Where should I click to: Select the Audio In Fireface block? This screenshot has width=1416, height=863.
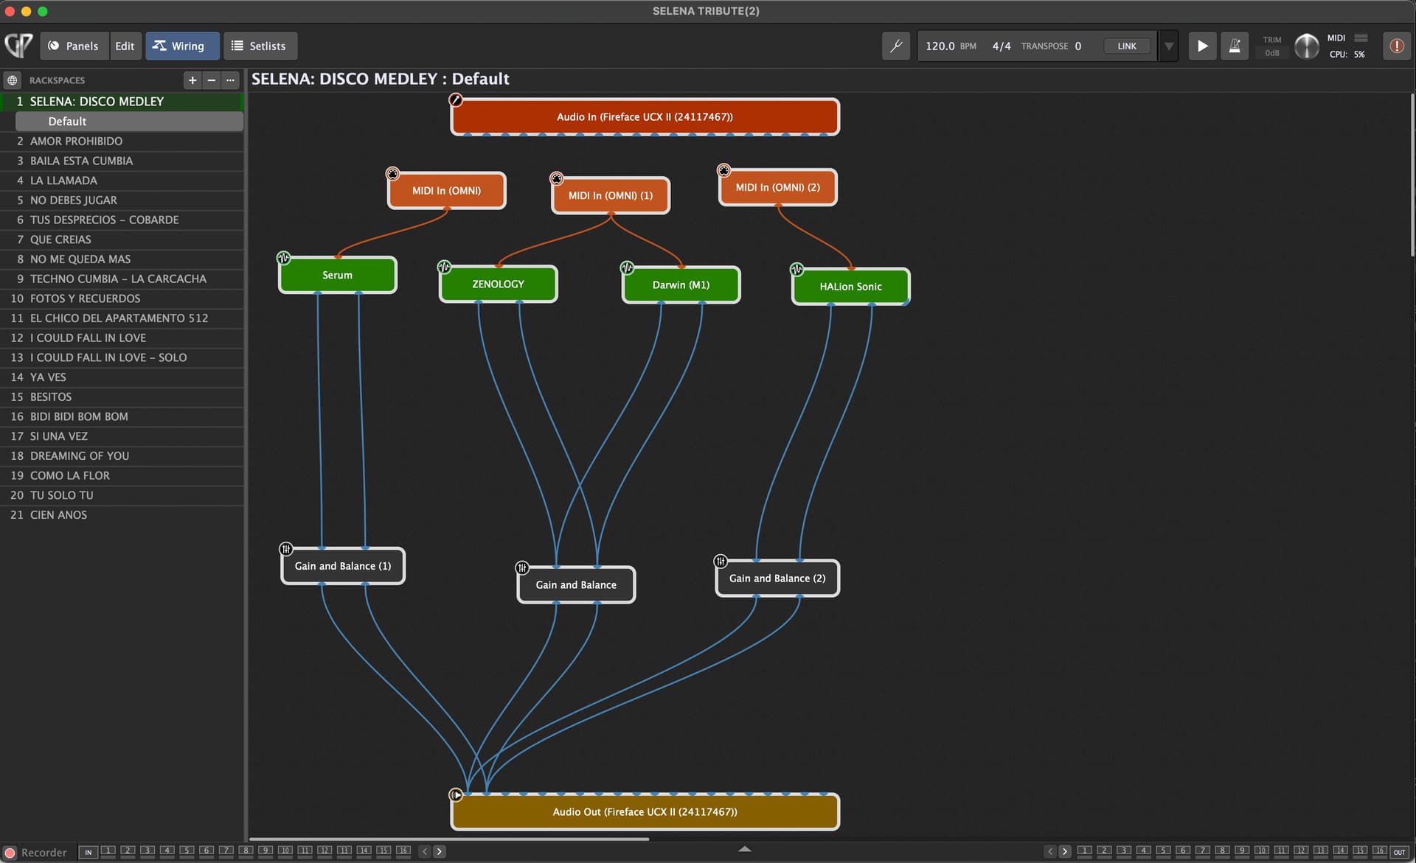645,116
